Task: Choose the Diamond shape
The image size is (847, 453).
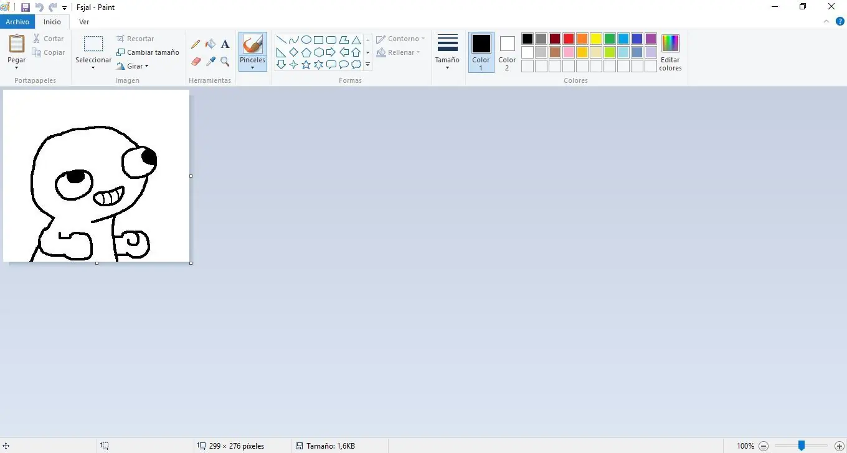Action: [294, 52]
